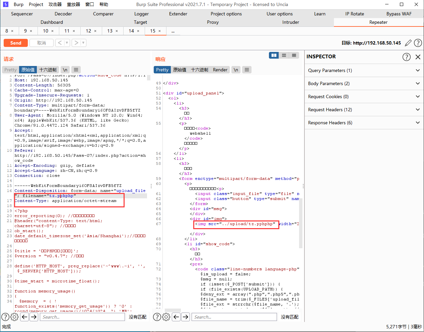The height and width of the screenshot is (332, 424).
Task: Open back history dropdown arrow
Action: [x=67, y=43]
